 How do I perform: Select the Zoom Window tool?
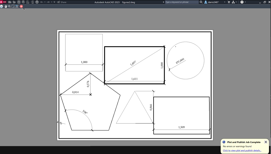click(x=13, y=6)
